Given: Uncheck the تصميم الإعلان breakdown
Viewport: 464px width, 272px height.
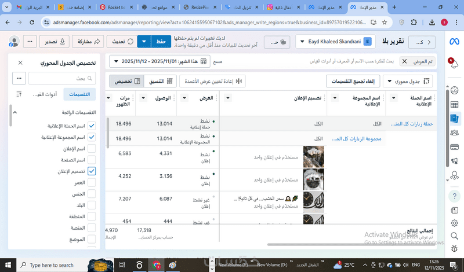Looking at the screenshot, I should [x=92, y=171].
